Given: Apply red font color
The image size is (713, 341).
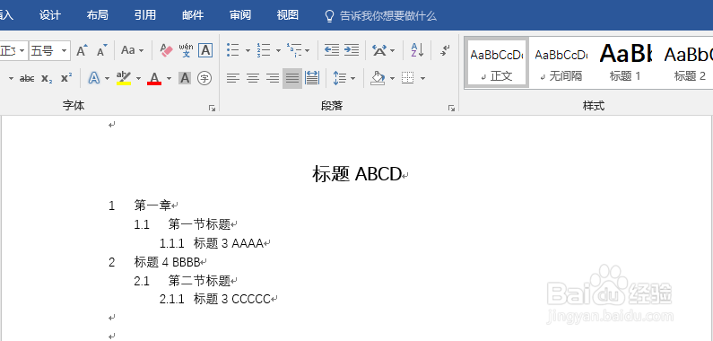Looking at the screenshot, I should tap(154, 78).
